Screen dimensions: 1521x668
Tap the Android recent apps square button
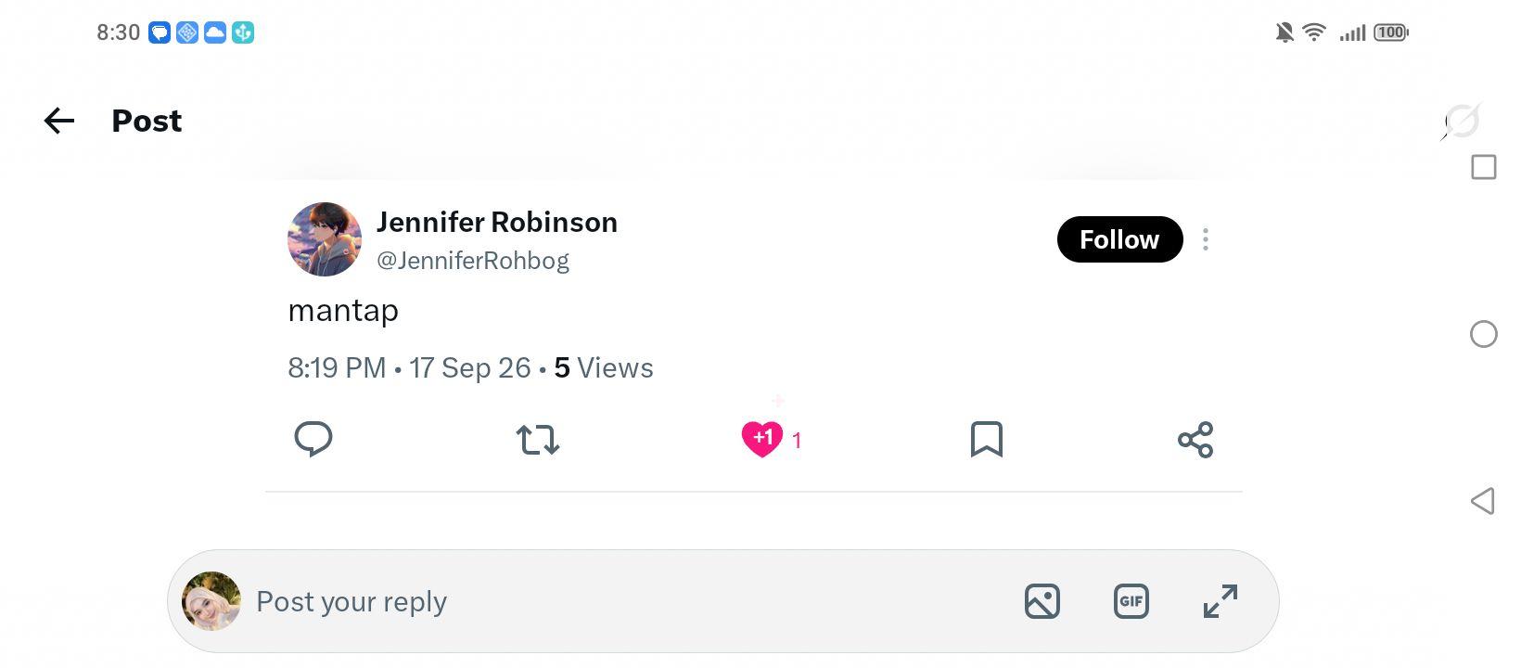(x=1484, y=167)
